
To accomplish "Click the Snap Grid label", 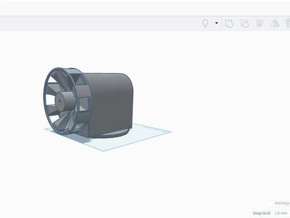I will pos(261,213).
